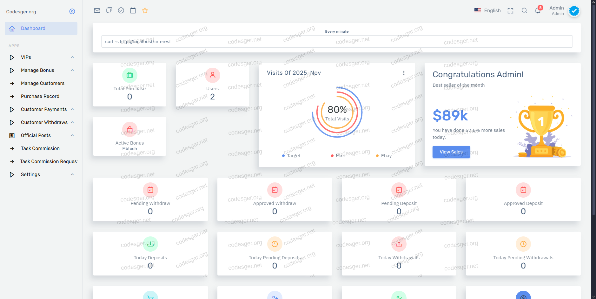Toggle the Target series in chart legend
This screenshot has width=596, height=299.
coord(291,156)
